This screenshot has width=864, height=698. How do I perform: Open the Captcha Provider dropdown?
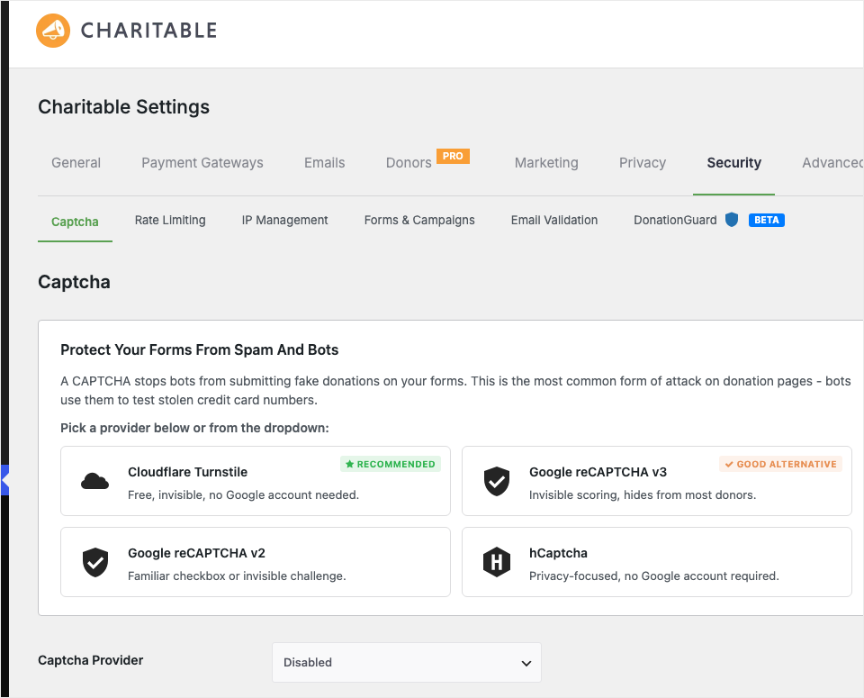coord(407,662)
